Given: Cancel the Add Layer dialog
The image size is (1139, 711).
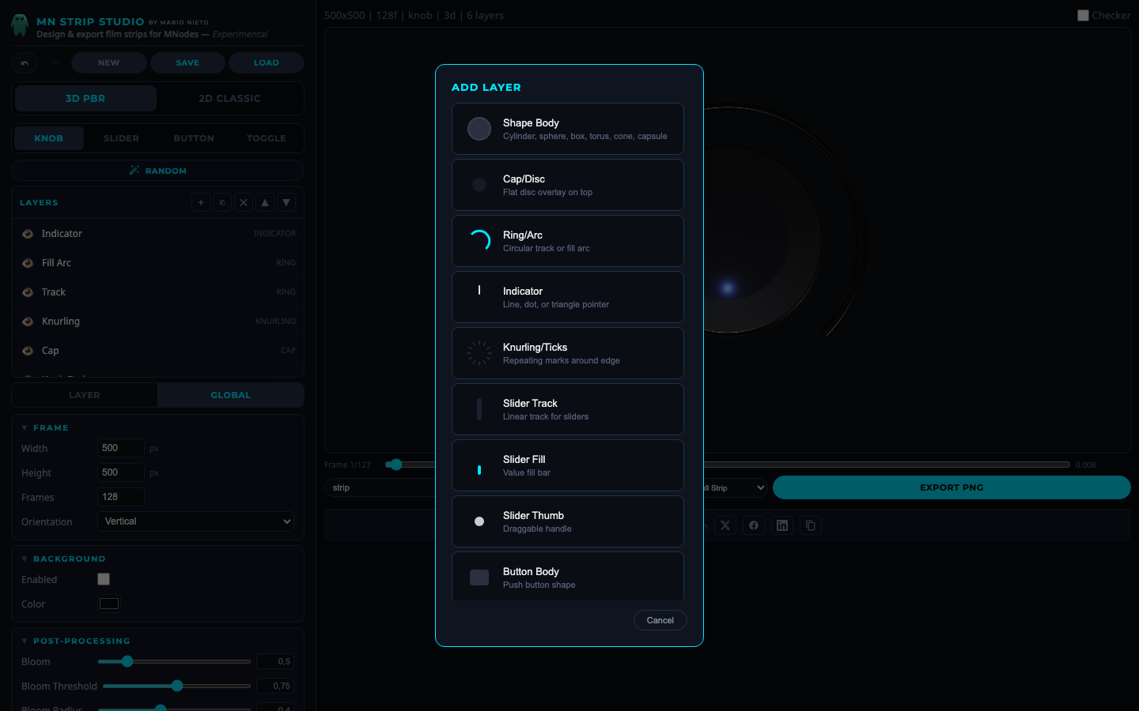Looking at the screenshot, I should click(x=660, y=620).
